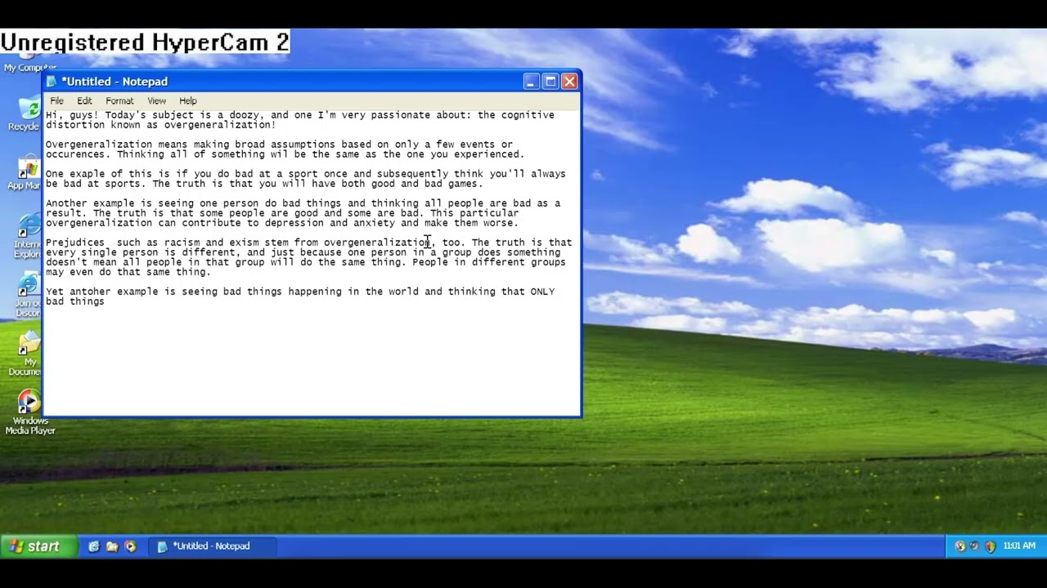1047x588 pixels.
Task: Click the word 'Overgeneralization' starting the second paragraph
Action: (x=99, y=145)
